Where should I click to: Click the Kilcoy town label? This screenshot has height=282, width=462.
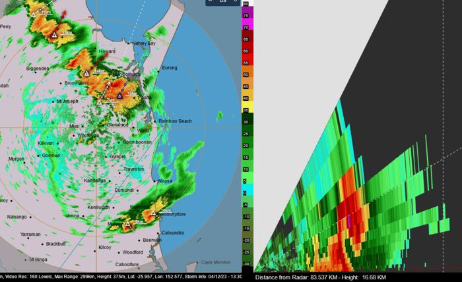(x=105, y=247)
